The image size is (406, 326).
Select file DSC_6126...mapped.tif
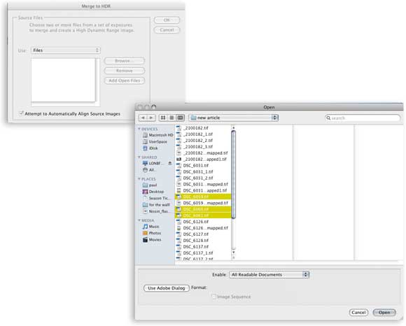203,228
